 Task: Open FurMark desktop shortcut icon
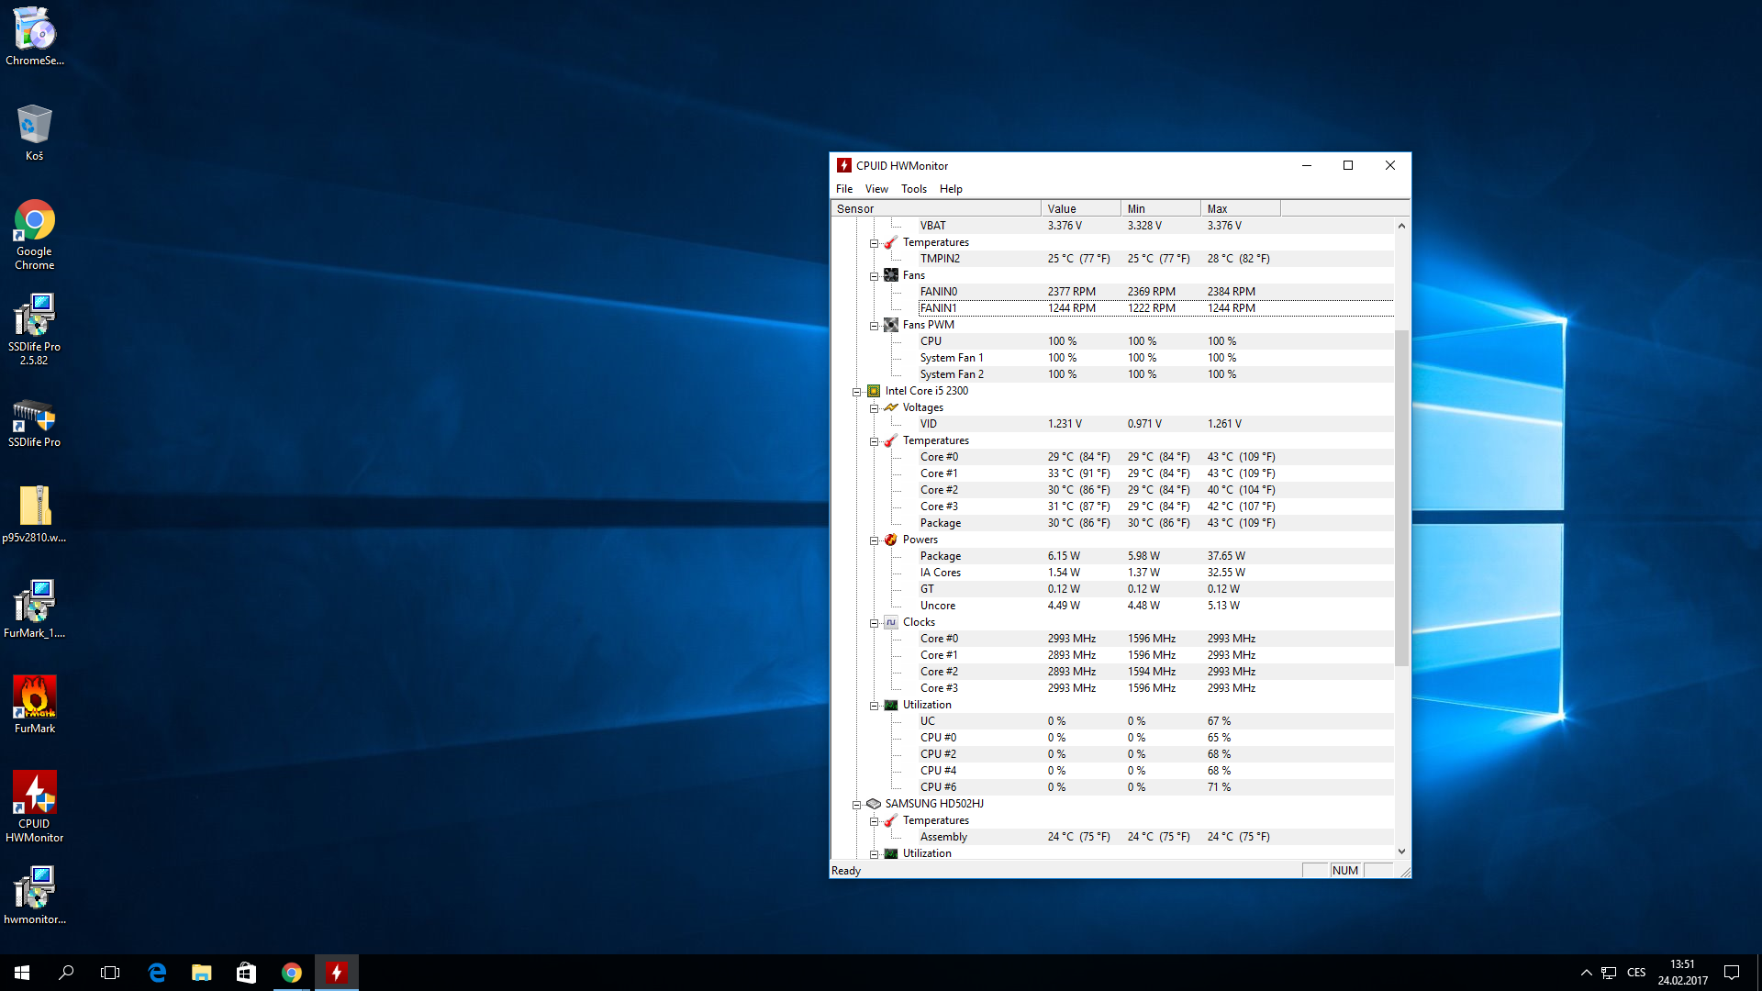35,697
